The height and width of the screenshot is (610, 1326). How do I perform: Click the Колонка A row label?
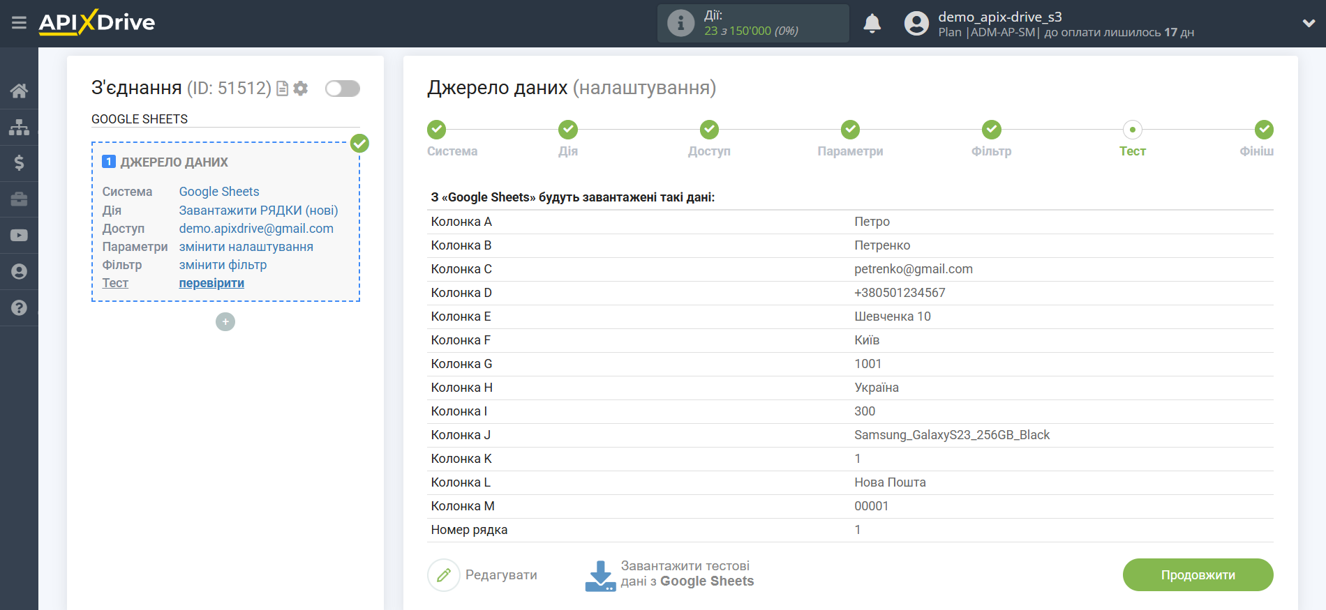461,222
